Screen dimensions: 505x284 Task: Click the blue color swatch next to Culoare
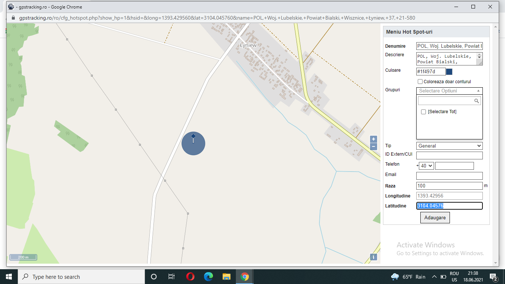[449, 72]
